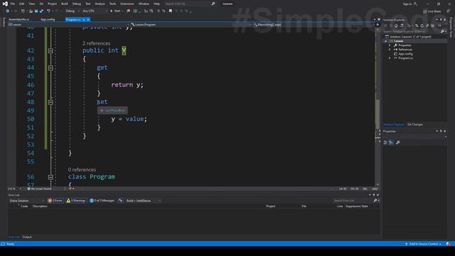The image size is (455, 256).
Task: Click the 0 references CodeLens link
Action: point(82,169)
